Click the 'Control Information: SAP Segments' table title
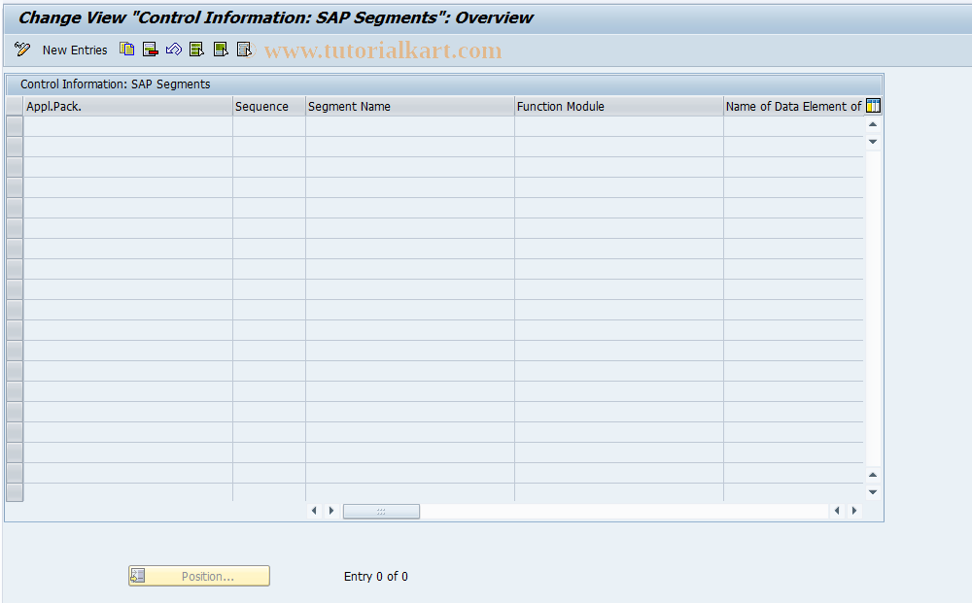The width and height of the screenshot is (972, 603). pos(116,84)
